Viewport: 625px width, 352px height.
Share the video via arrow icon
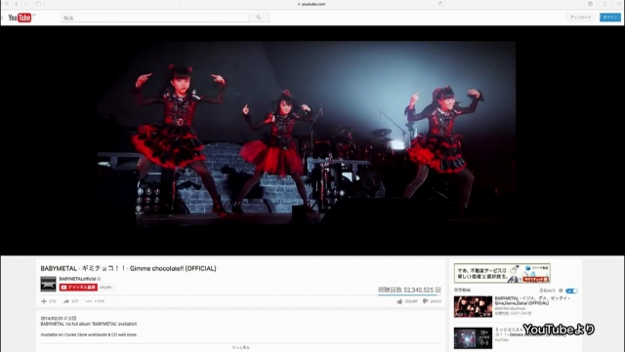point(66,301)
